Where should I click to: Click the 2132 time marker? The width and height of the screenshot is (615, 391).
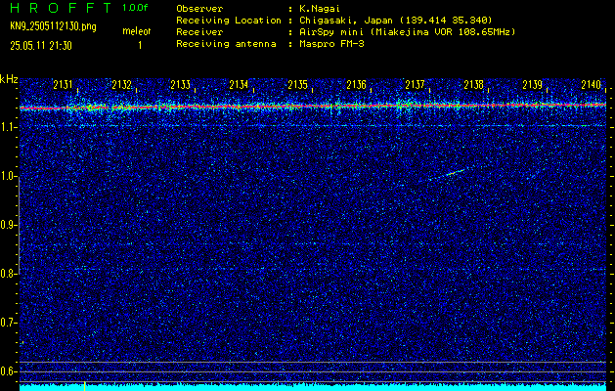pos(122,85)
